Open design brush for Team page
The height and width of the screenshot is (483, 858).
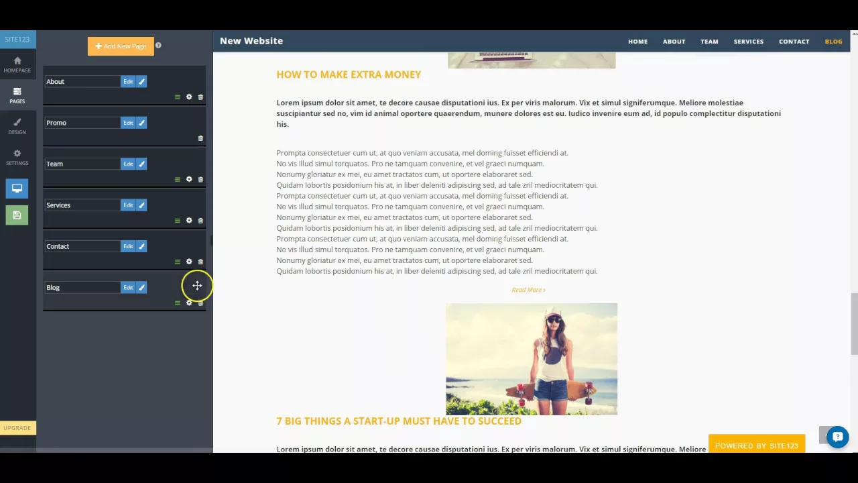[x=141, y=164]
